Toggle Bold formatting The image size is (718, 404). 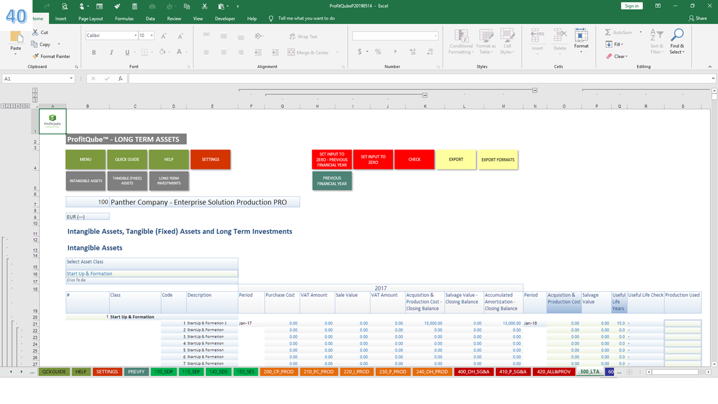pos(94,52)
